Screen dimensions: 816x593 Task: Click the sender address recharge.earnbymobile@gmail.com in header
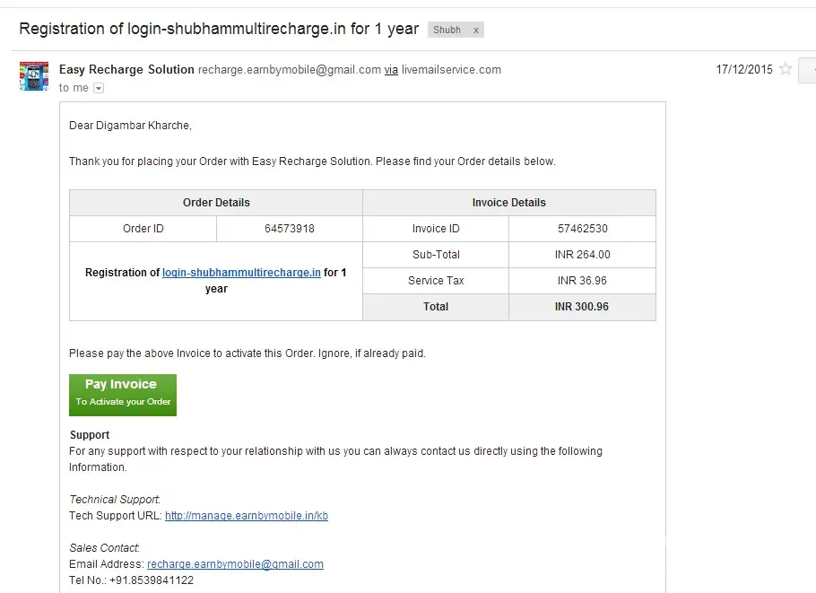pyautogui.click(x=290, y=70)
